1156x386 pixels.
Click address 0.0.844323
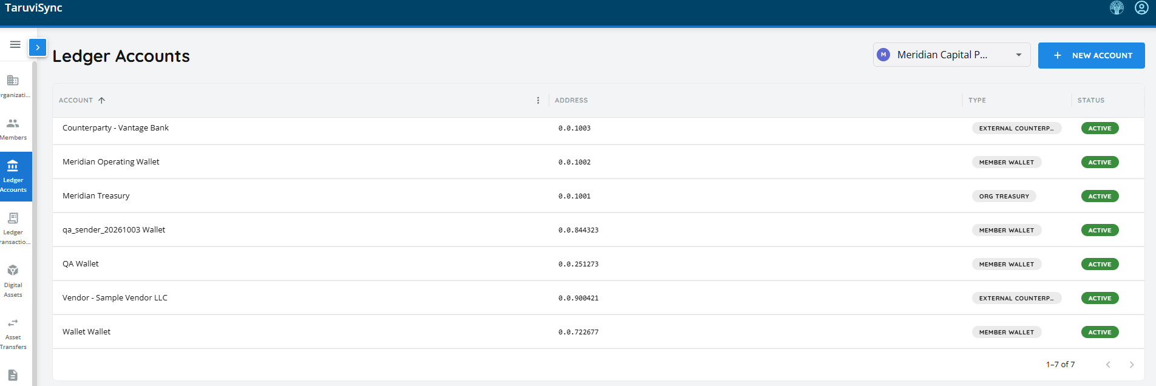(579, 230)
